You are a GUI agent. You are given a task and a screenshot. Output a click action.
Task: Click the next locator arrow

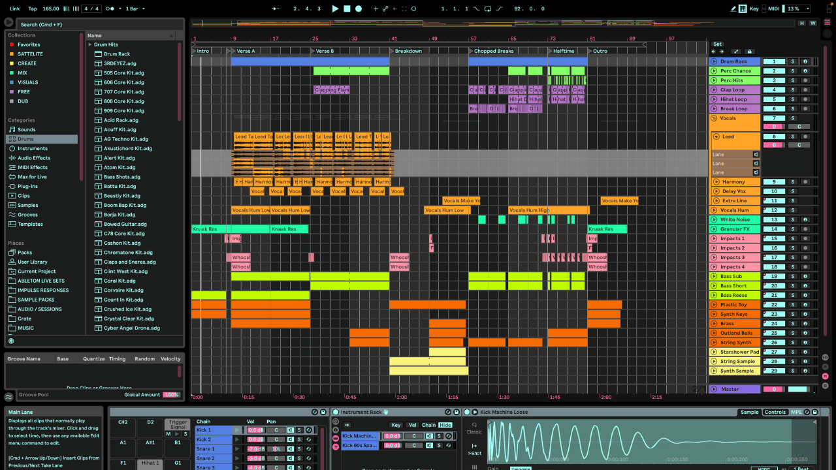coord(722,52)
